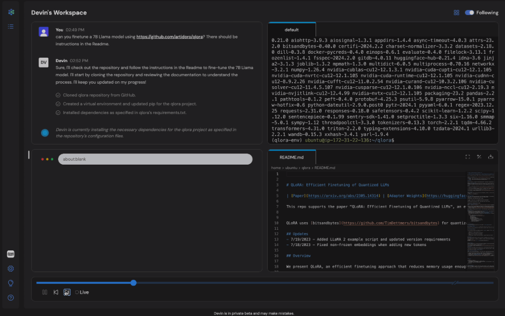The image size is (505, 316).
Task: Toggle the Following switch off
Action: point(469,13)
